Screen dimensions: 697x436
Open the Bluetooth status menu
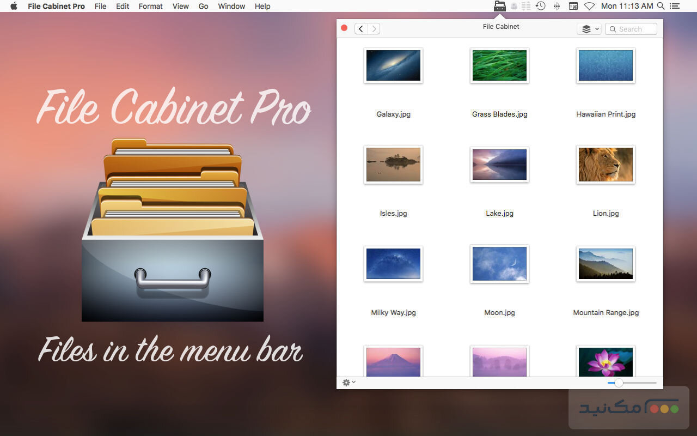click(557, 6)
